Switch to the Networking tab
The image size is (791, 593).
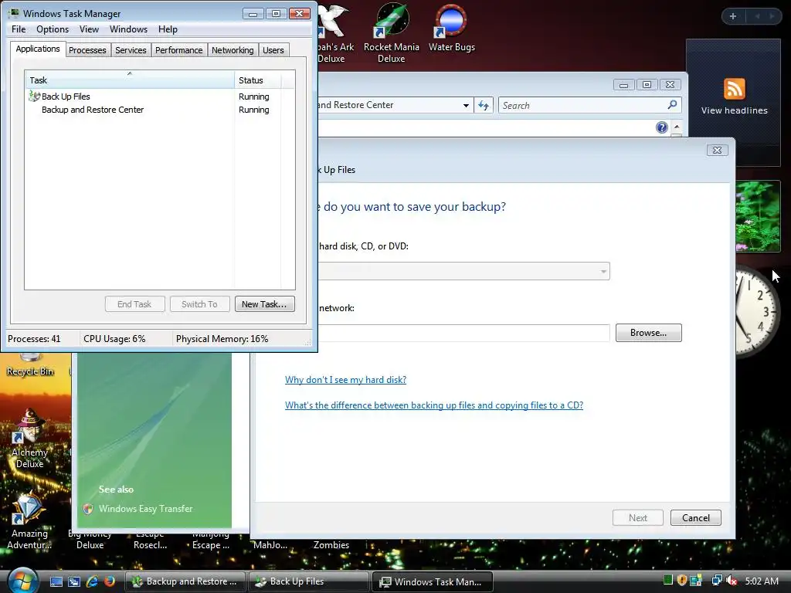[233, 50]
